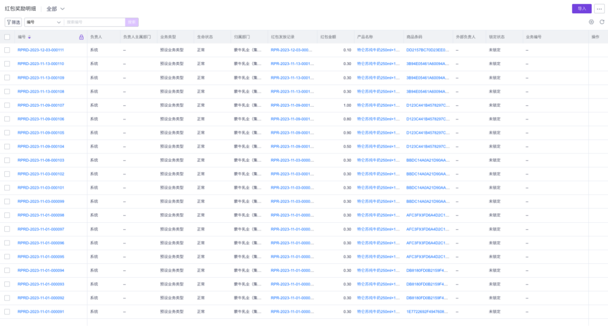608x326 pixels.
Task: Open barcode link in row 000098
Action: 428,215
